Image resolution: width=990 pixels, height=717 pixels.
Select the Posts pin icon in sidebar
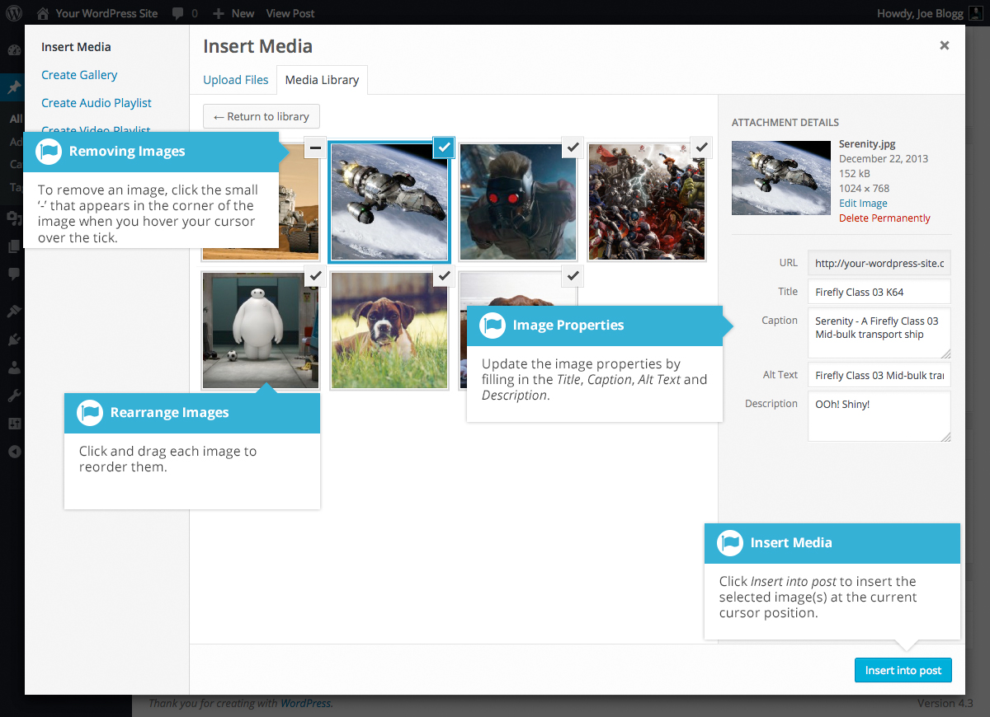click(13, 88)
